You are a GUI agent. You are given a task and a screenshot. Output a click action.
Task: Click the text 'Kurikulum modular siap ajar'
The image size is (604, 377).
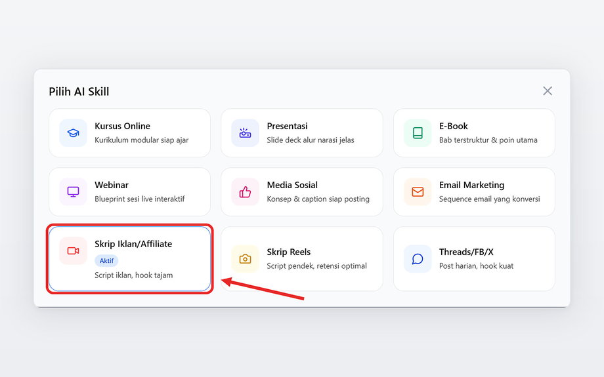[x=141, y=140]
